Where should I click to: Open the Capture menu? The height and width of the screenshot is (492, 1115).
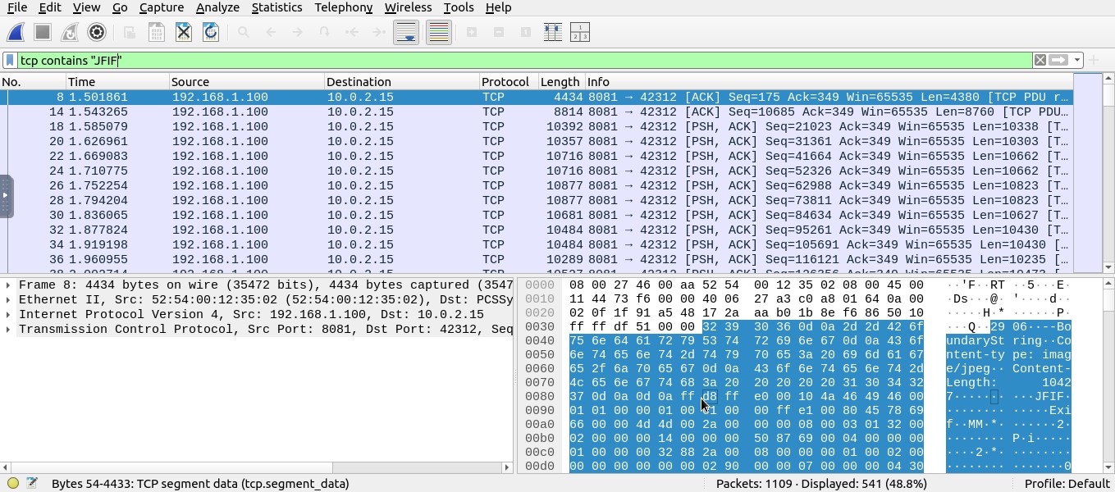pos(162,7)
